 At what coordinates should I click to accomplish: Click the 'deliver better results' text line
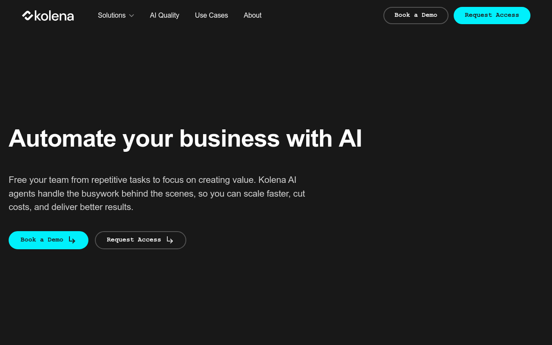(x=71, y=207)
